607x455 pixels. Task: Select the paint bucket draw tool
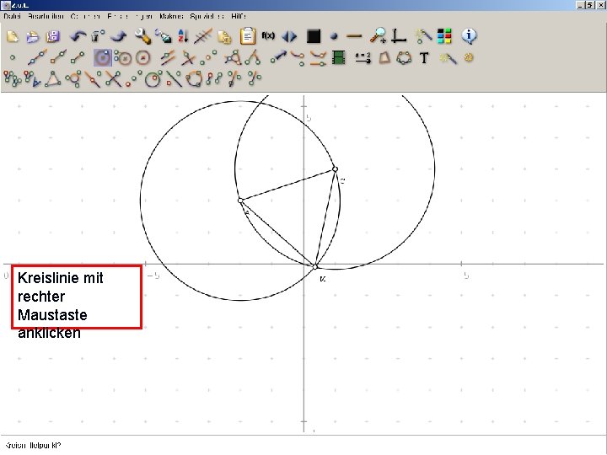pos(163,36)
